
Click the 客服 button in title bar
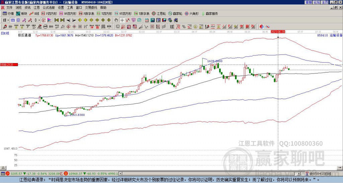click(x=309, y=2)
